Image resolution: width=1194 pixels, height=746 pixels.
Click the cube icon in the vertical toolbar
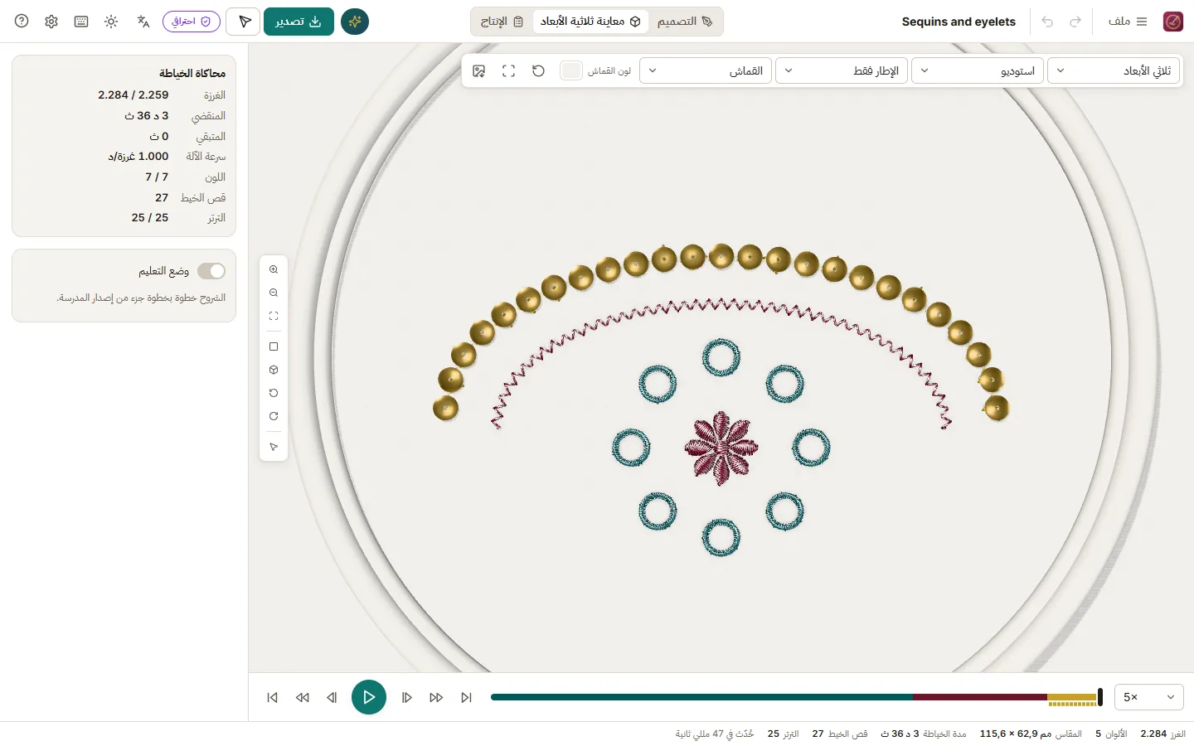coord(274,370)
